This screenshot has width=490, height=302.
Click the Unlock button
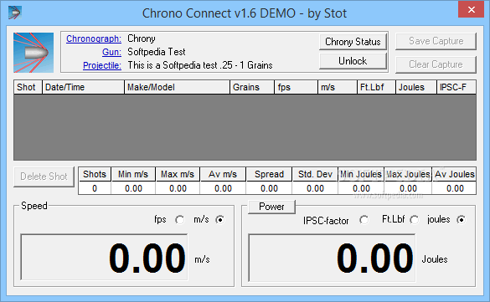click(x=353, y=61)
